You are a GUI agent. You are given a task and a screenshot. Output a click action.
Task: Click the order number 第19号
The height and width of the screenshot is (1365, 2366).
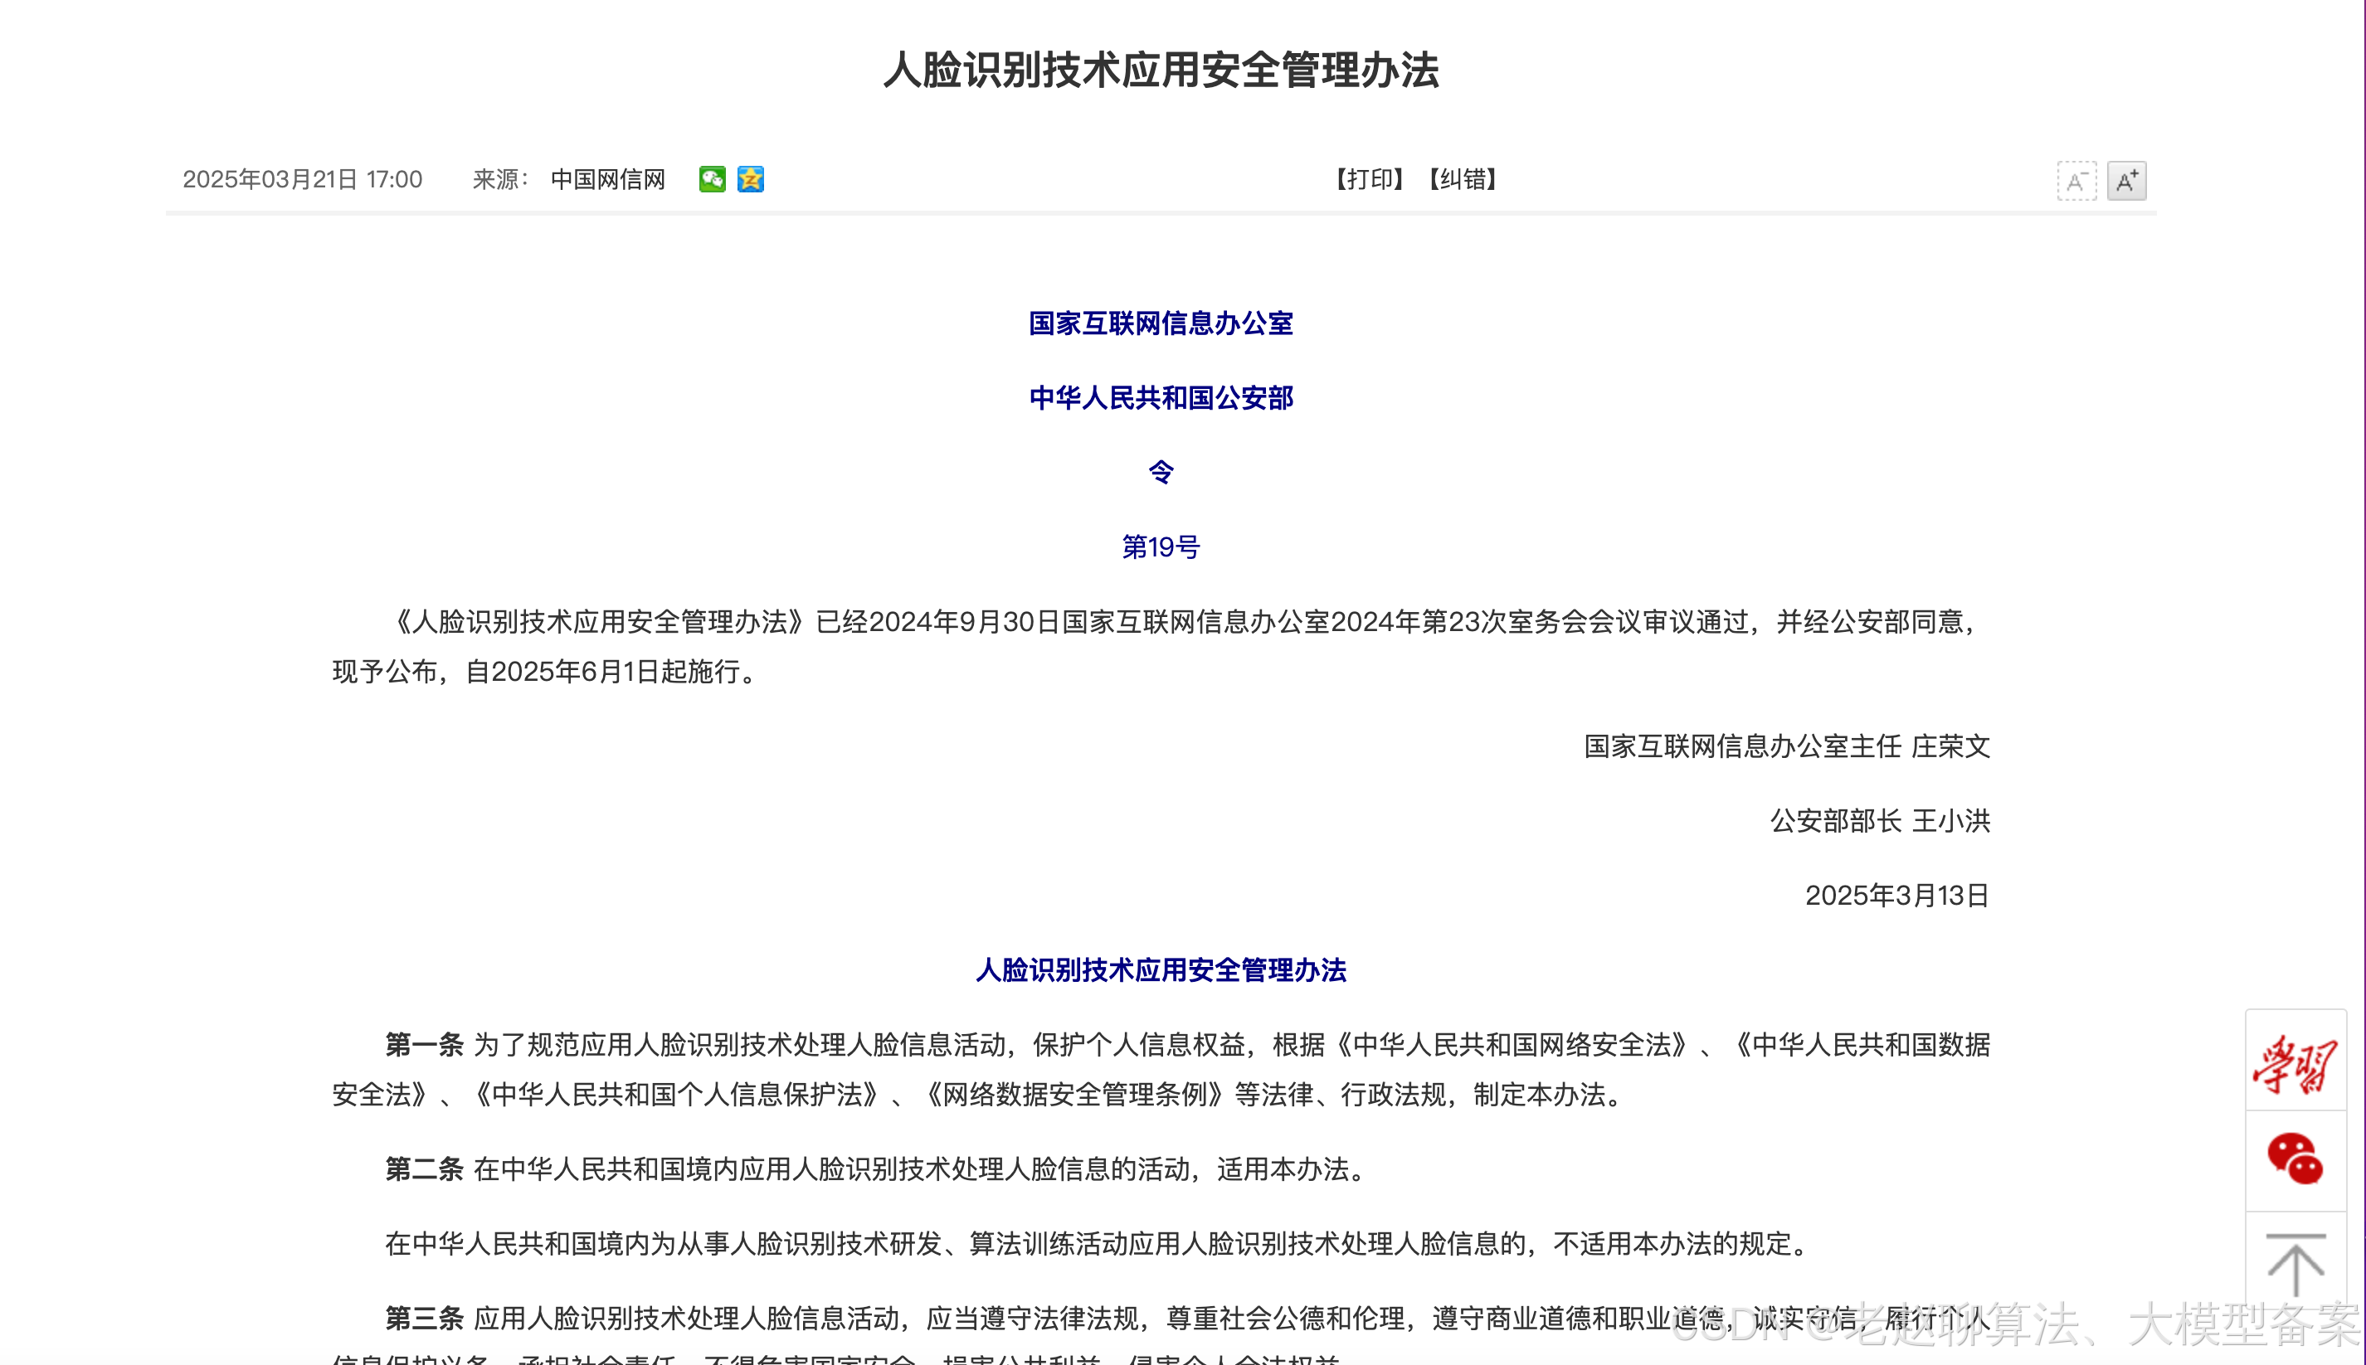(1161, 547)
